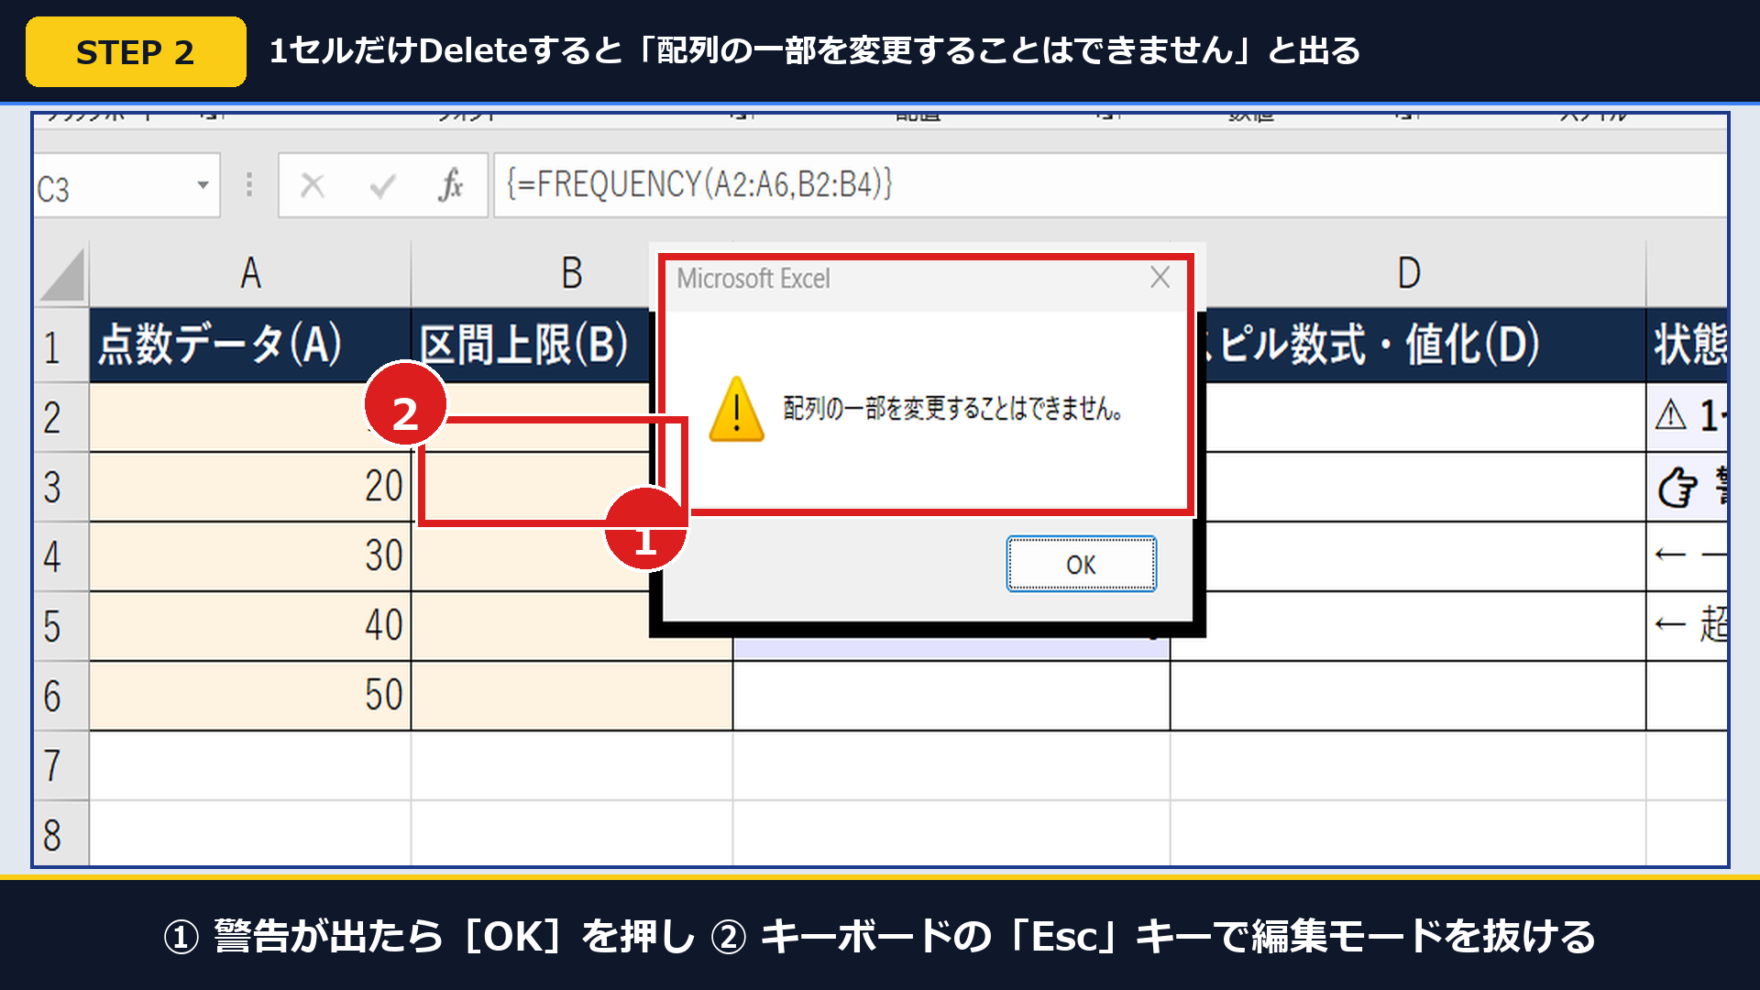
Task: Click cell with value 30
Action: pos(250,556)
